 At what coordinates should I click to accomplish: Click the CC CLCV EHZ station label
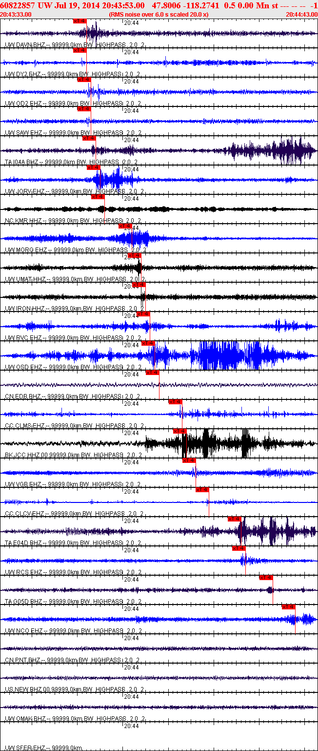24,513
